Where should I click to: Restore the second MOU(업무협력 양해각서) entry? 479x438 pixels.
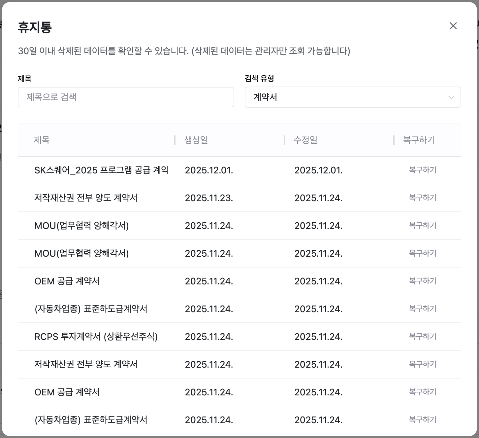422,253
